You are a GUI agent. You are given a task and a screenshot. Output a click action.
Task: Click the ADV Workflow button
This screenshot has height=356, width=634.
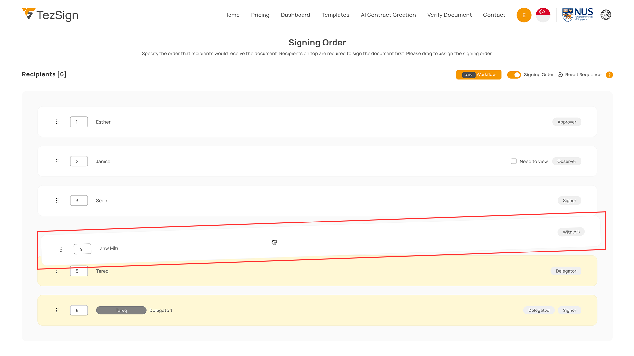pyautogui.click(x=478, y=75)
